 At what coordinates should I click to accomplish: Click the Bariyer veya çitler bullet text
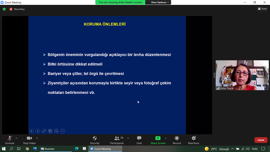pyautogui.click(x=86, y=74)
